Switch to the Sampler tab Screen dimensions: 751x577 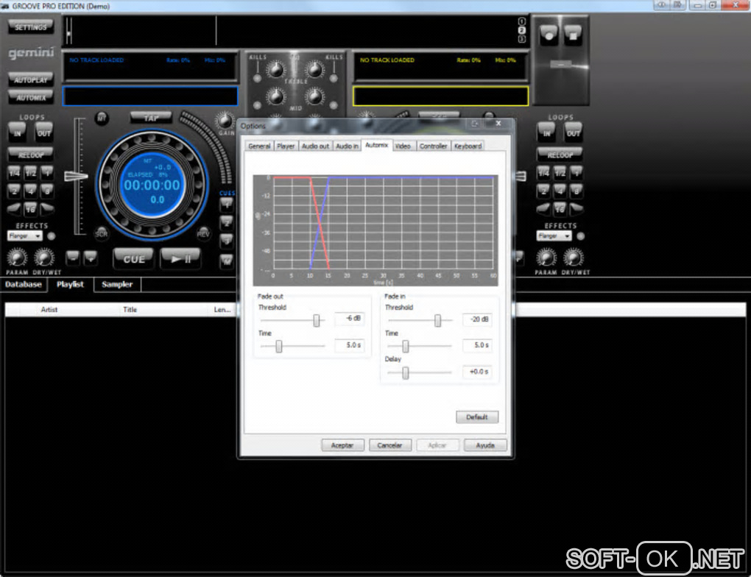[x=117, y=284]
